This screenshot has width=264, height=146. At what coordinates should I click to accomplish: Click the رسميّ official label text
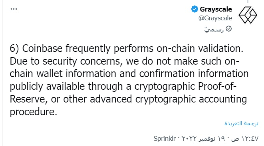214,30
